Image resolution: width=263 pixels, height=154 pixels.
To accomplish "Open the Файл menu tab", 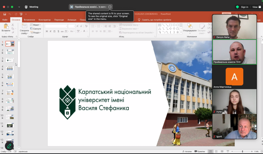I will pos(5,20).
